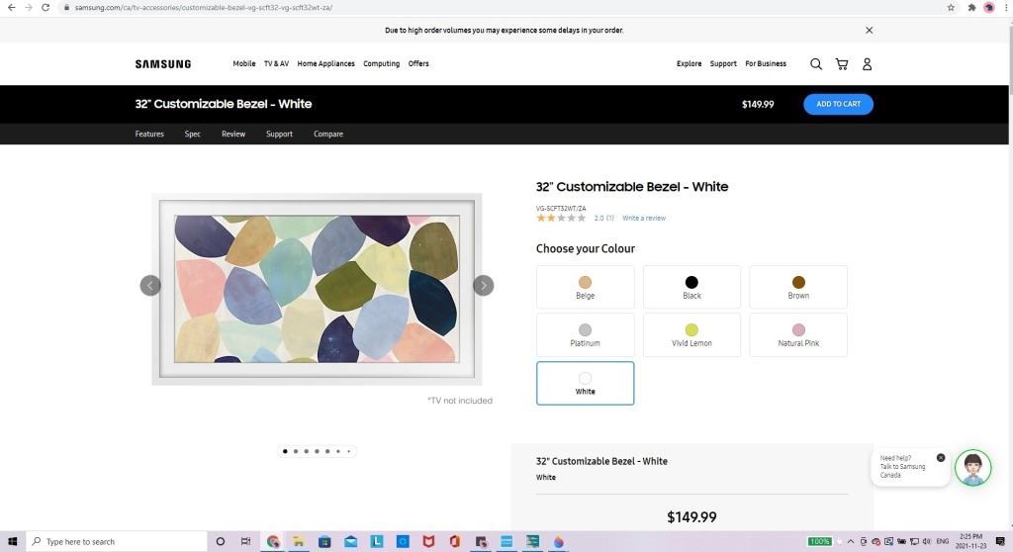Dismiss the order delay notice banner
Viewport: 1013px width, 552px height.
870,30
